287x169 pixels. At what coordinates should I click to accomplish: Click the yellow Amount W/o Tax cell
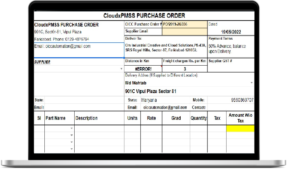click(240, 129)
